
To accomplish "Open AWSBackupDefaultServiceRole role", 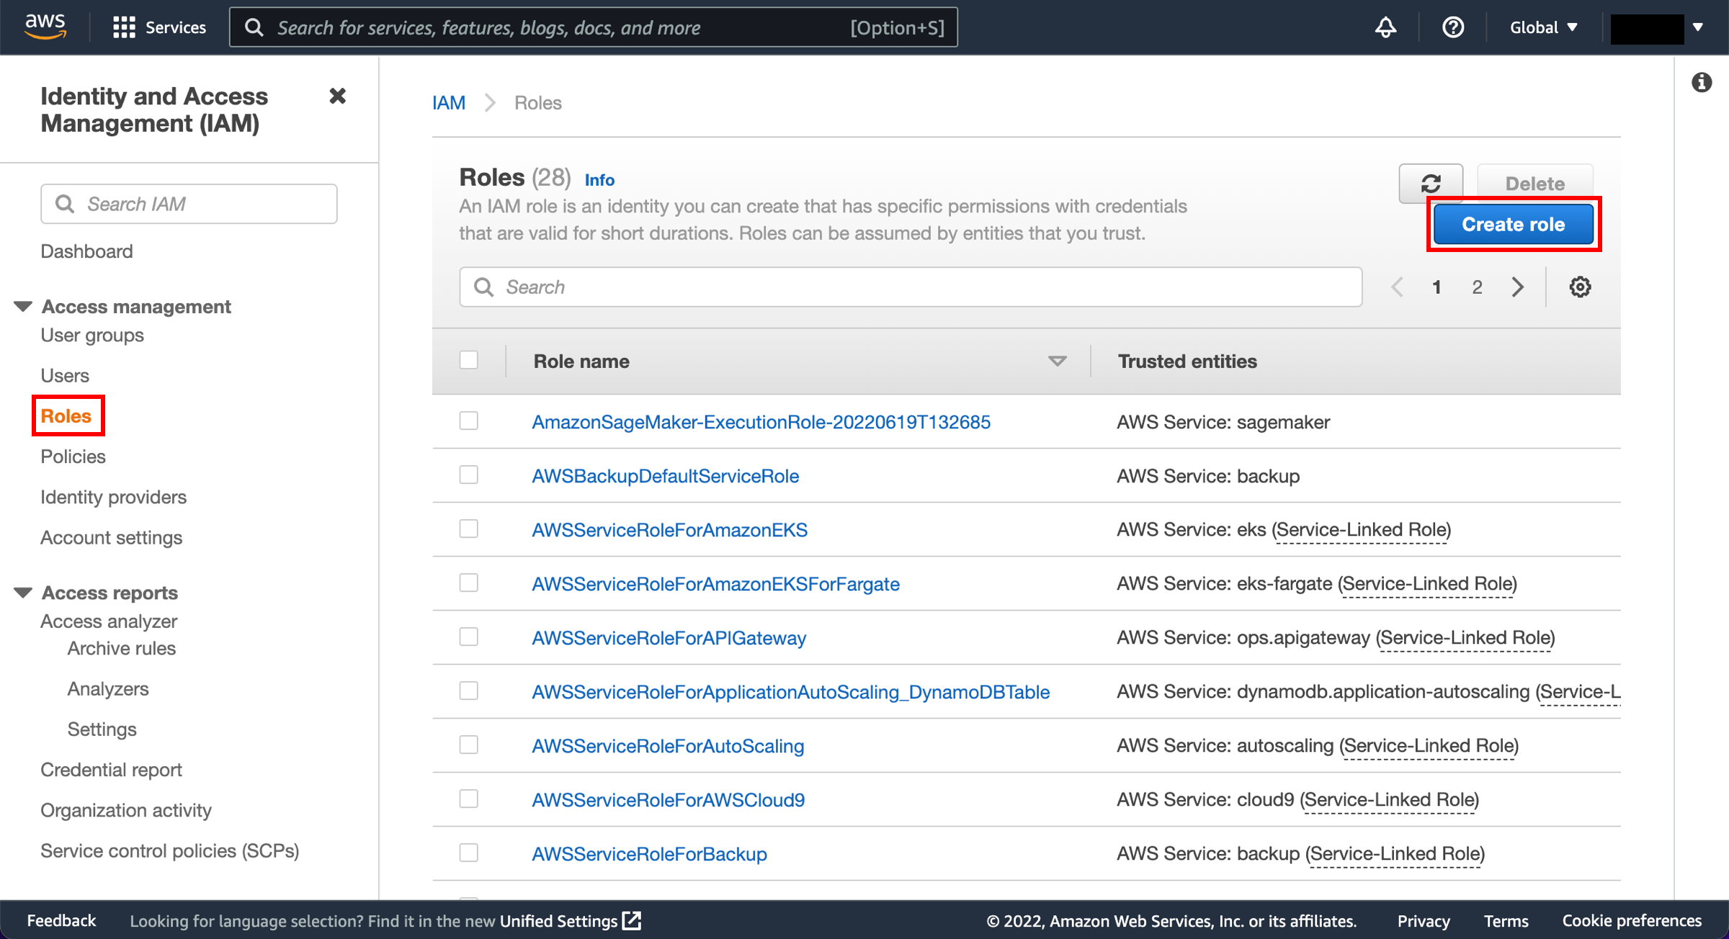I will click(666, 476).
